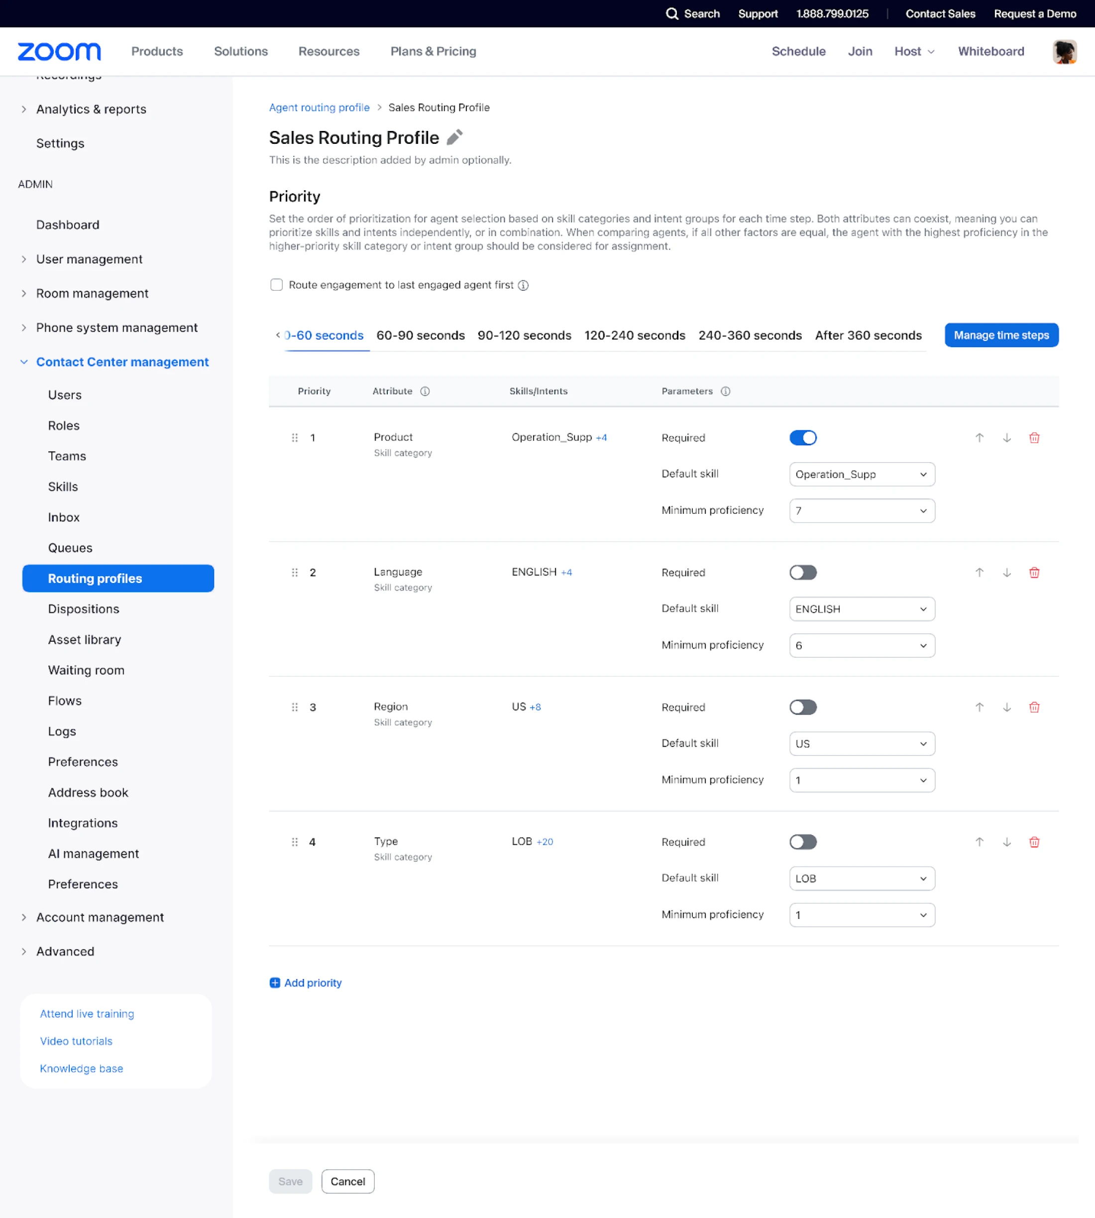1095x1218 pixels.
Task: Switch to 60-90 seconds tab
Action: pyautogui.click(x=421, y=335)
